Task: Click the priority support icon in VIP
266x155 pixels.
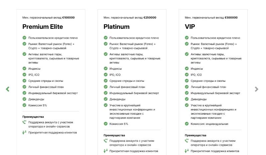Action: (187, 151)
